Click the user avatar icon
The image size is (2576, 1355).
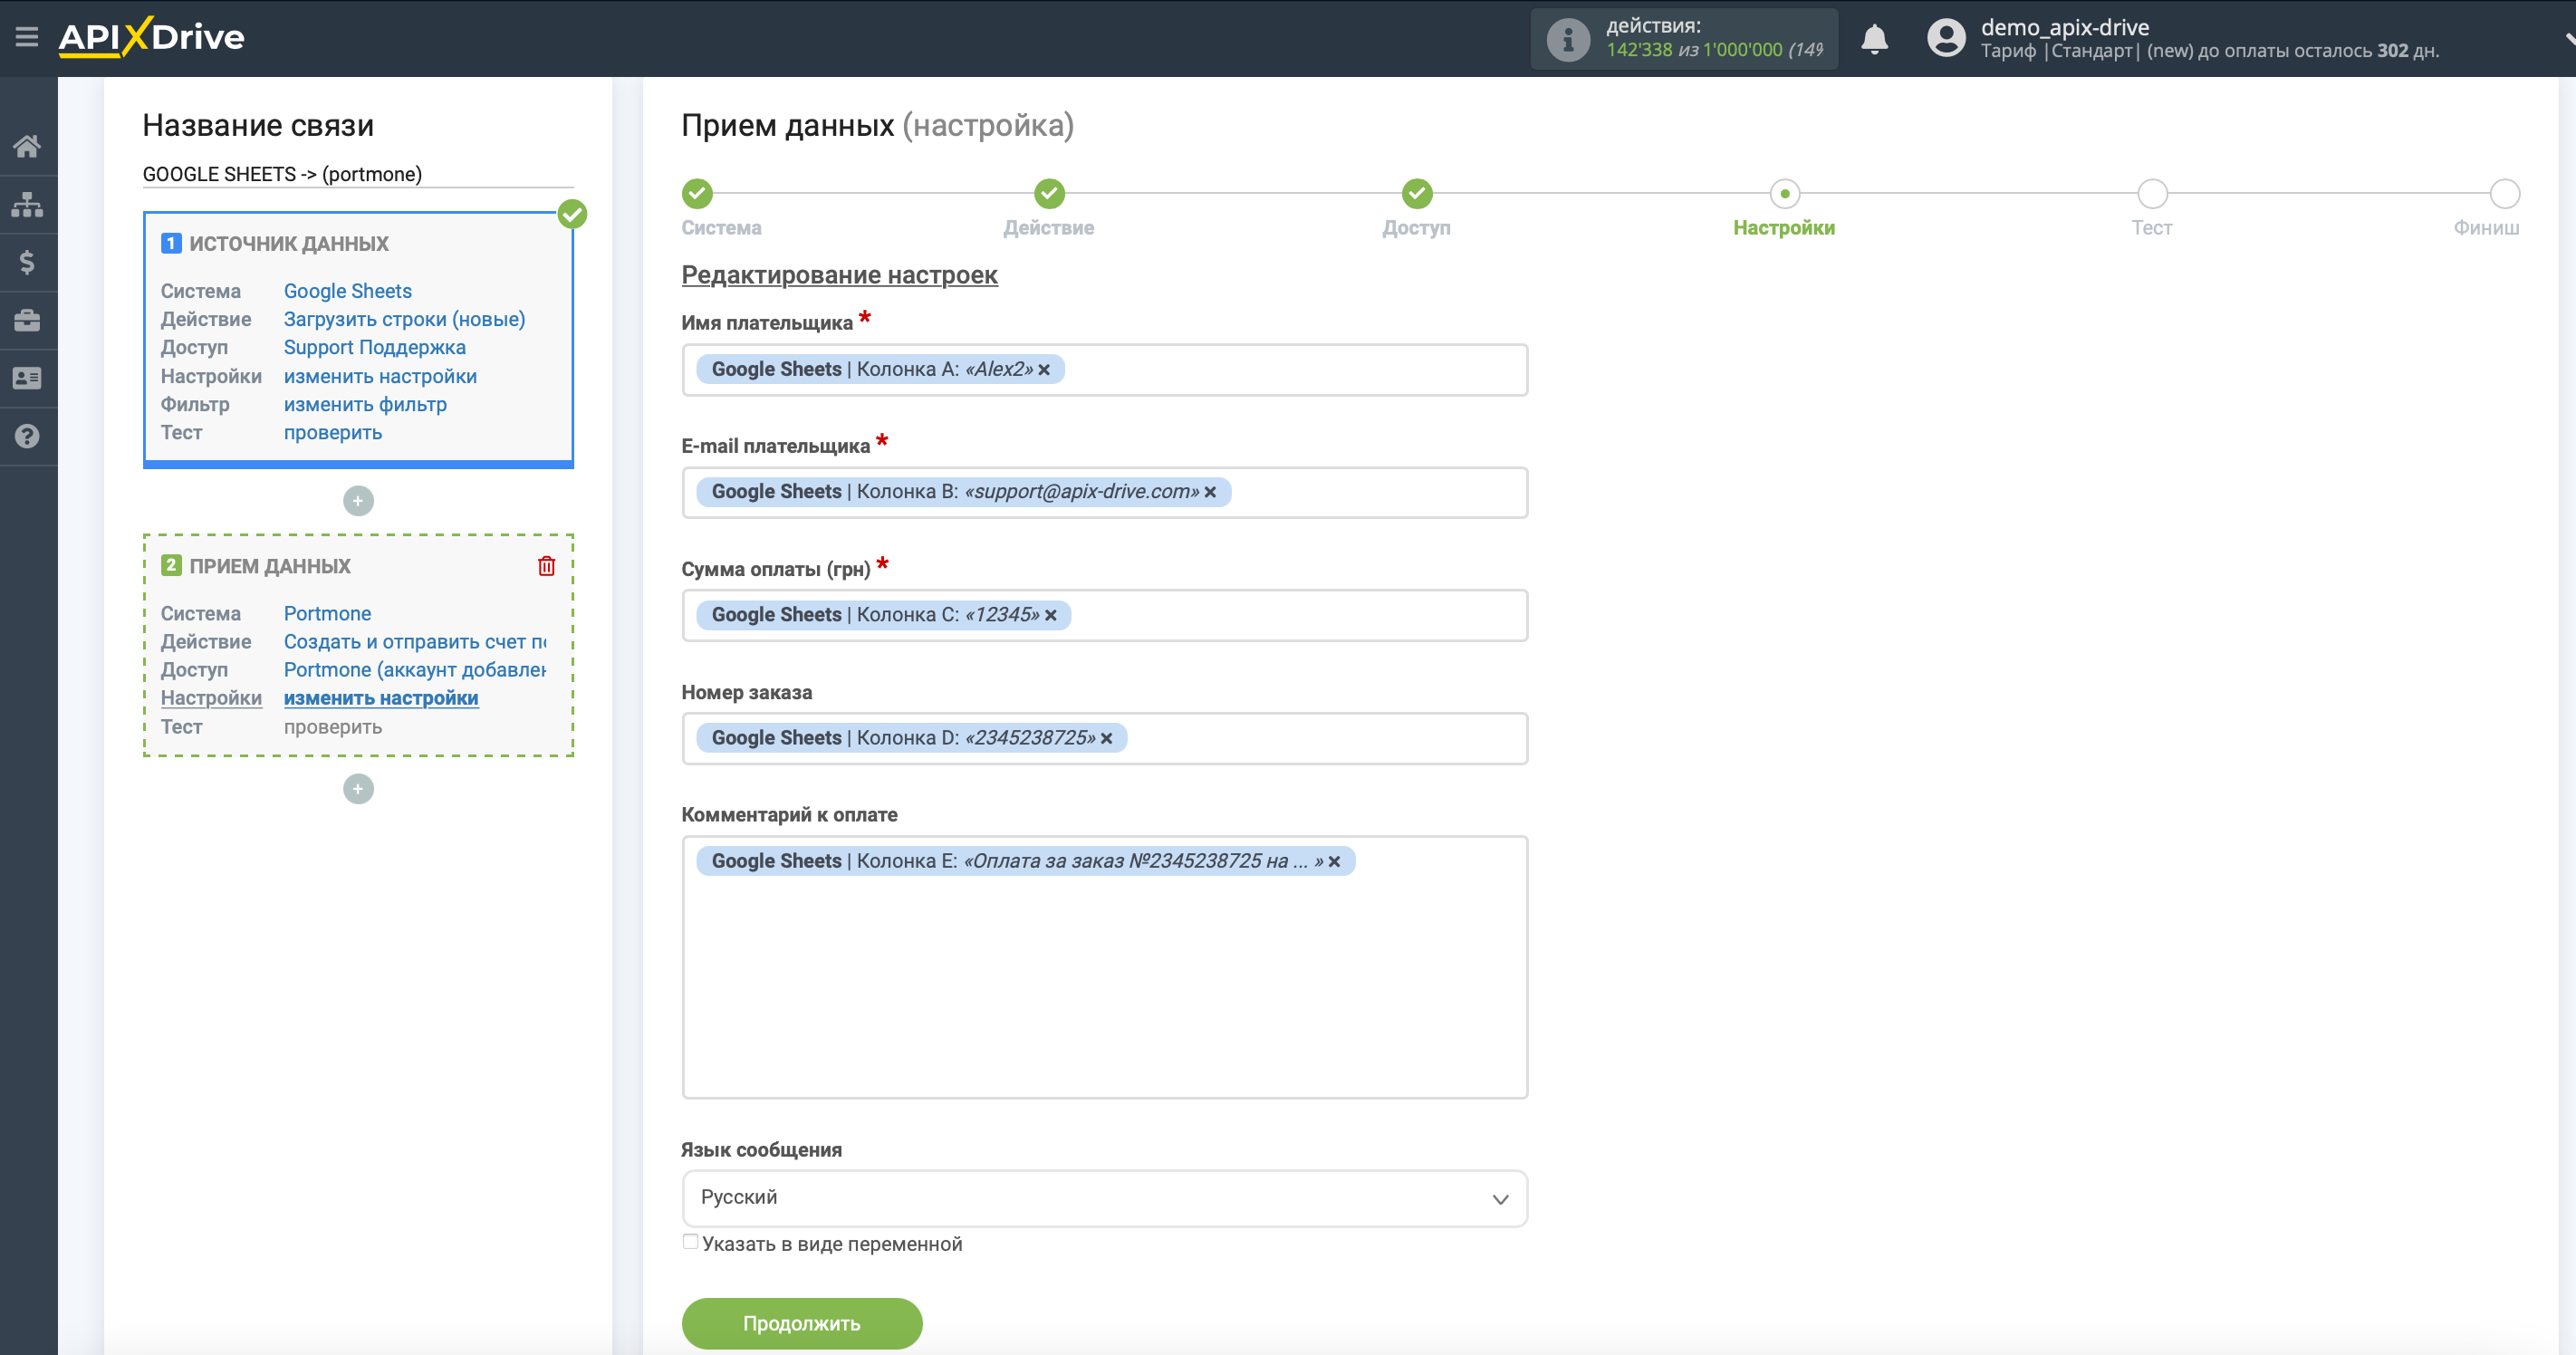click(1945, 38)
